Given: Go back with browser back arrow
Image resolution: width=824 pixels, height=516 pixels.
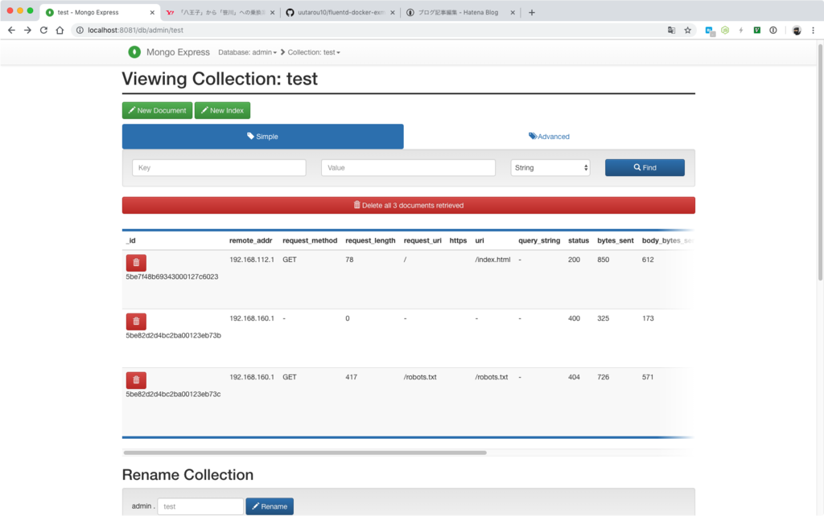Looking at the screenshot, I should point(11,30).
